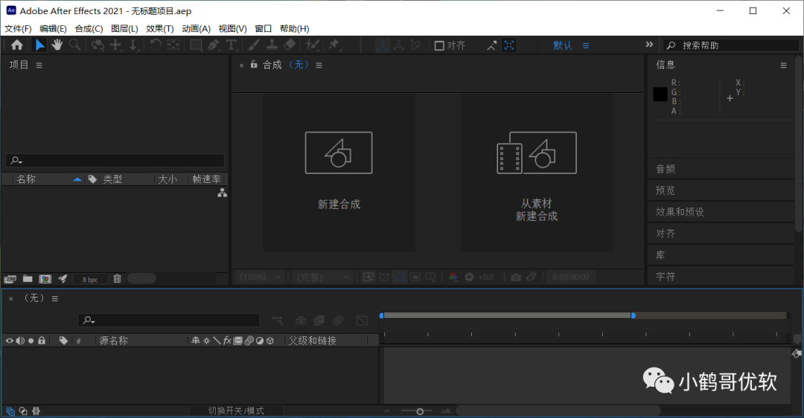804x418 pixels.
Task: Click the timeline zoom slider handle
Action: point(420,411)
